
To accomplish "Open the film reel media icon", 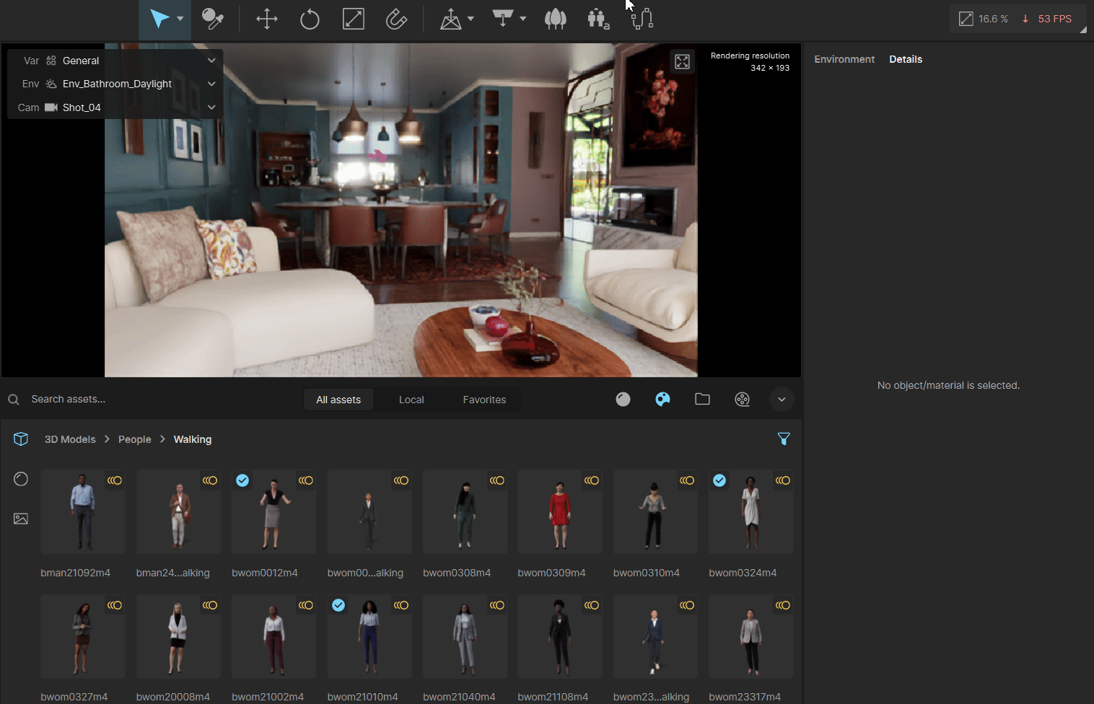I will pos(742,399).
